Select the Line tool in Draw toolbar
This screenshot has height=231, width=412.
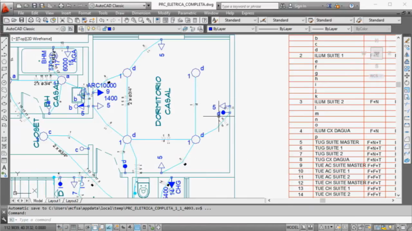pos(5,41)
